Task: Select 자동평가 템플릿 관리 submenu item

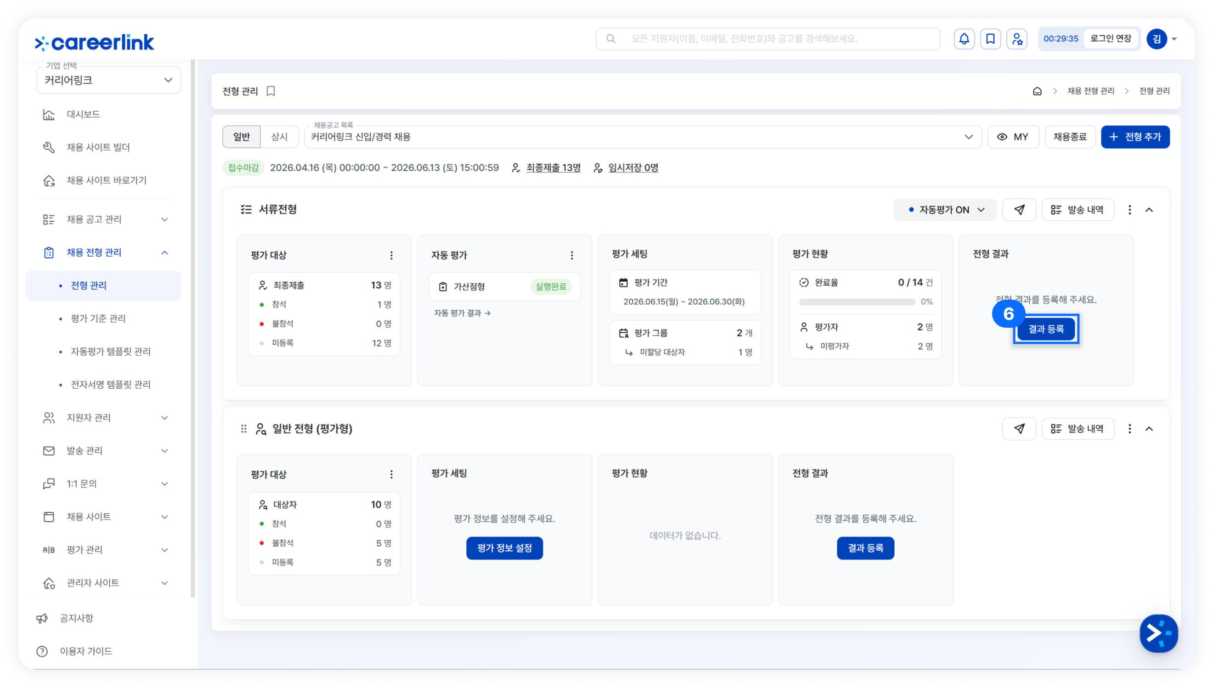Action: 111,352
